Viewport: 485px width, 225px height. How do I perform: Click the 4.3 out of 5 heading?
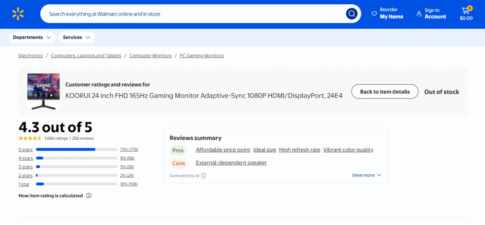click(55, 127)
